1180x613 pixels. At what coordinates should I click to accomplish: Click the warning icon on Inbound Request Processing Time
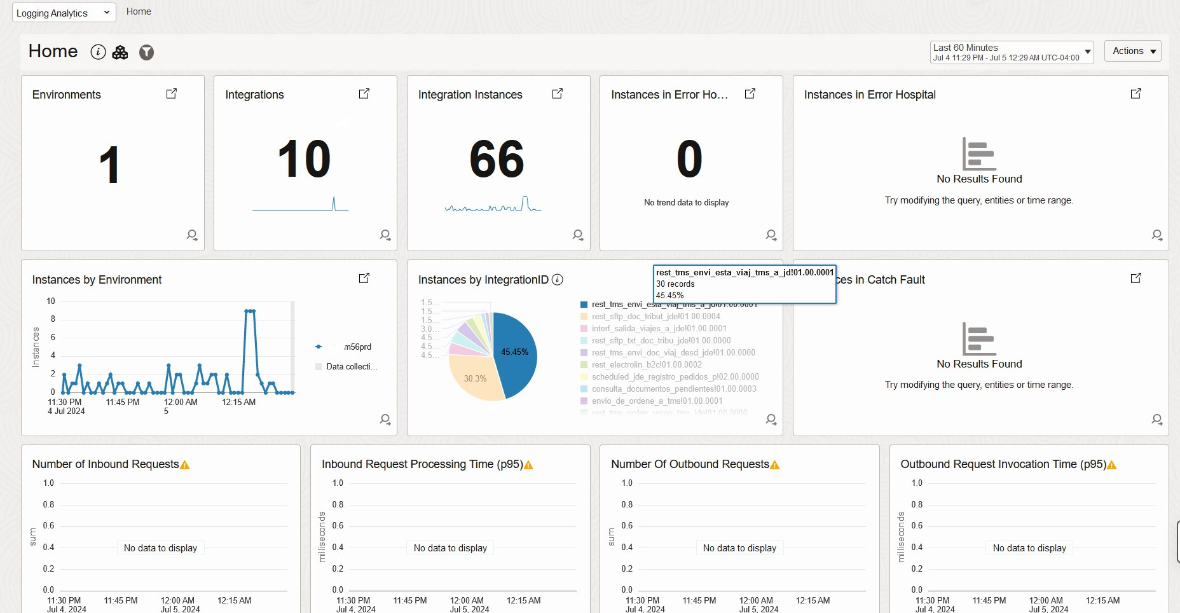tap(528, 465)
